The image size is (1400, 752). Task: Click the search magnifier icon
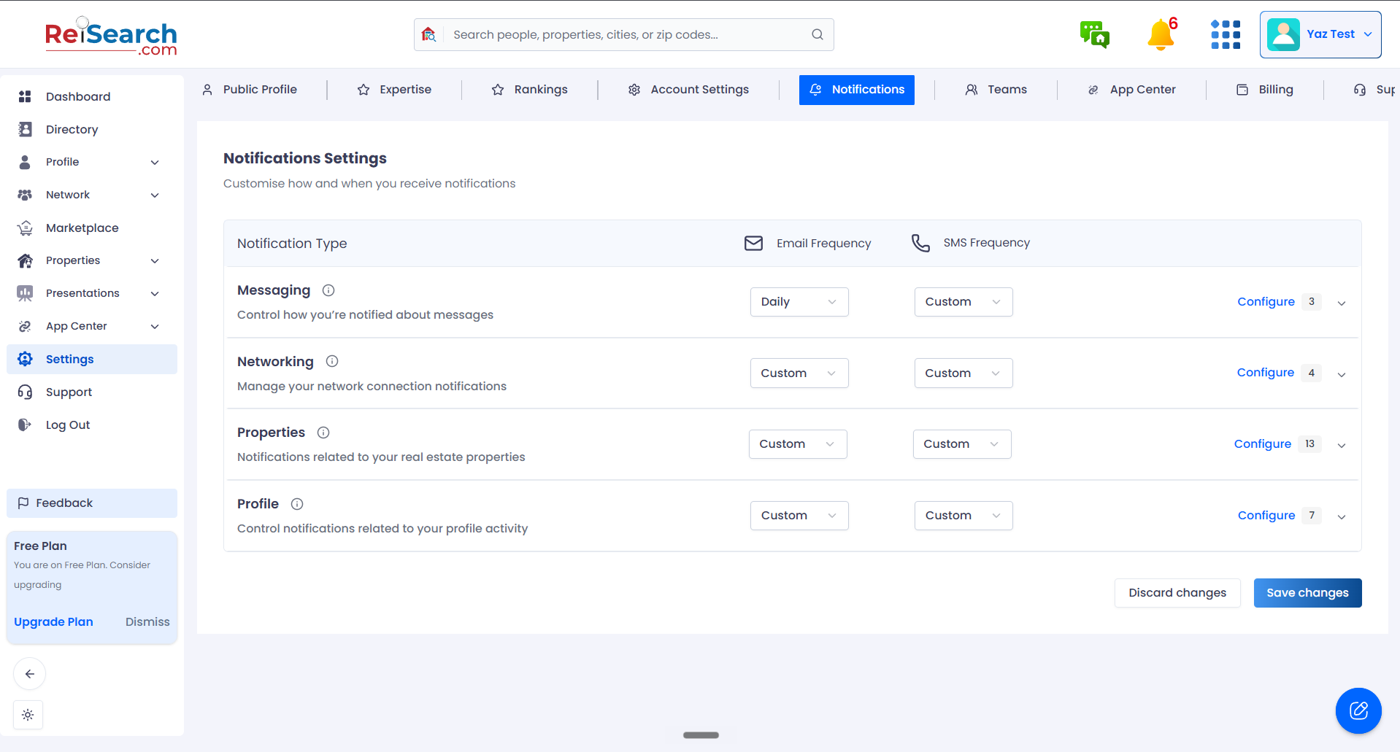(818, 34)
